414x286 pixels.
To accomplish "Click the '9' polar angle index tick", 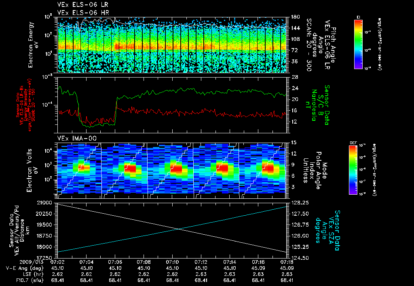I will tap(292, 165).
